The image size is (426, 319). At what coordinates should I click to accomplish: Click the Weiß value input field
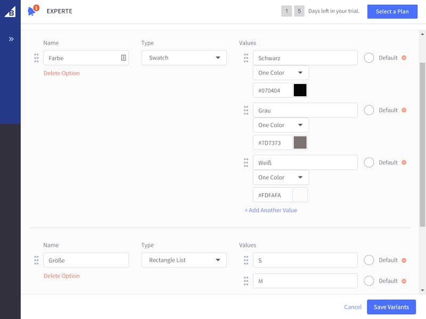click(x=305, y=163)
